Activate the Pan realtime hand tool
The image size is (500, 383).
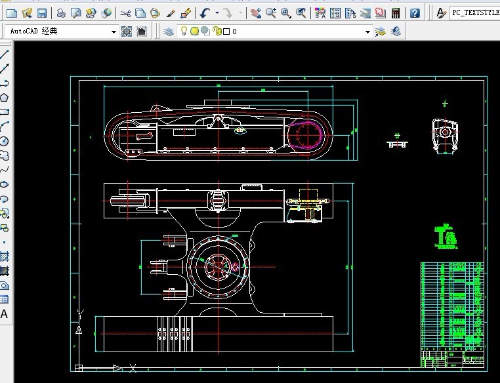coord(257,12)
